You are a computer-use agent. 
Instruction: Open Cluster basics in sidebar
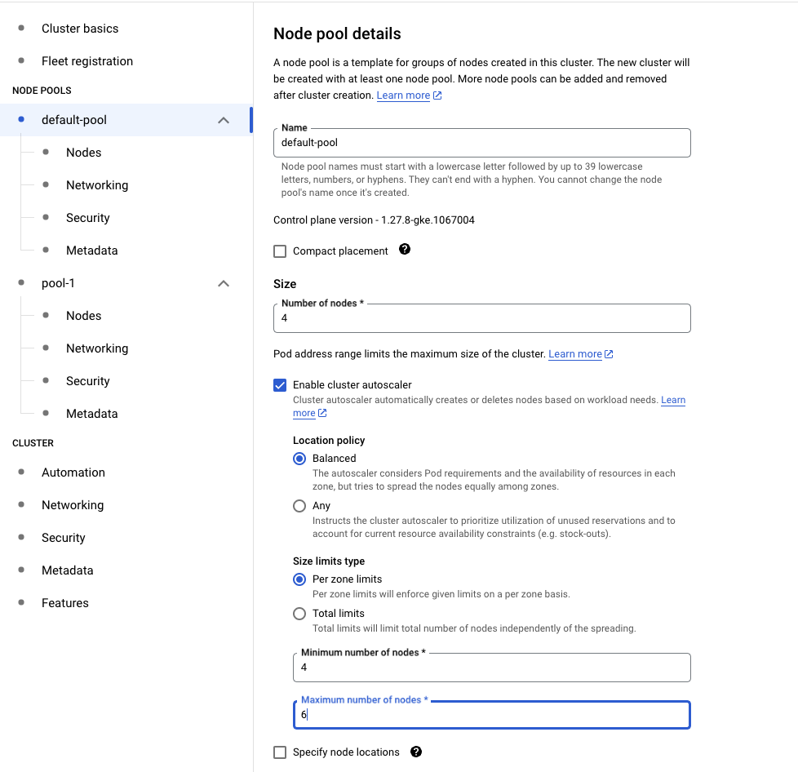coord(80,29)
